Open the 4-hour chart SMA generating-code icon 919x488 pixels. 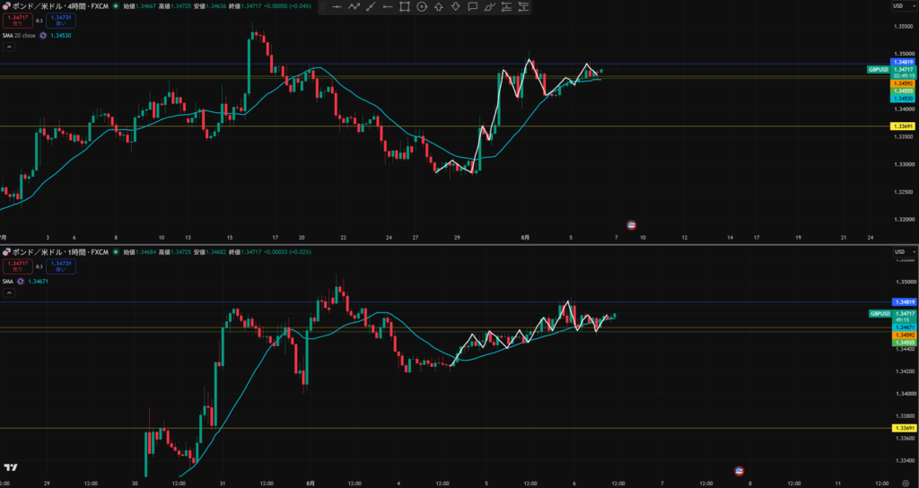coord(43,36)
